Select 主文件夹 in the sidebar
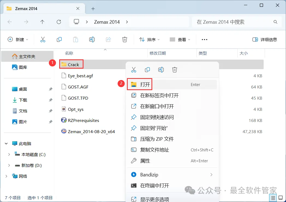 [x=27, y=56]
